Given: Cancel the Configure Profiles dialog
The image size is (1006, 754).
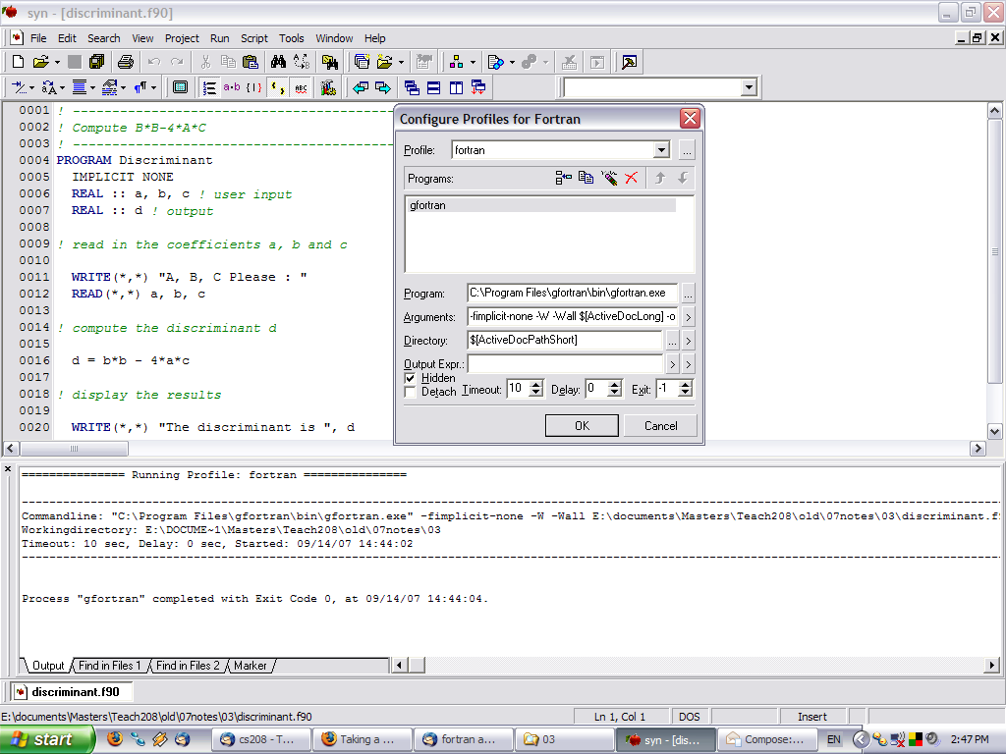Looking at the screenshot, I should point(660,425).
